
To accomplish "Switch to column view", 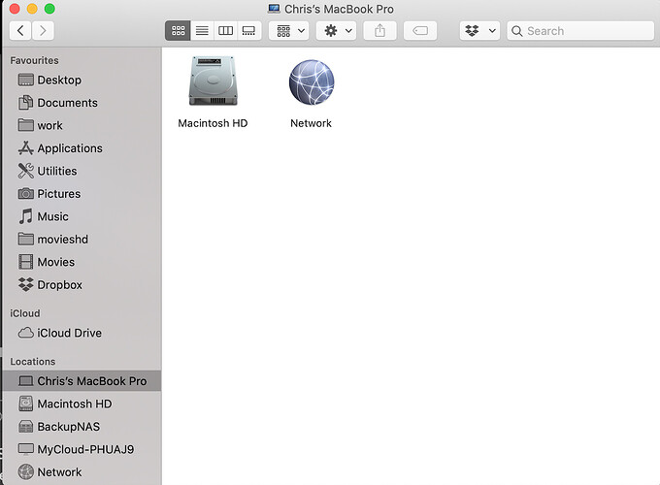I will tap(225, 31).
